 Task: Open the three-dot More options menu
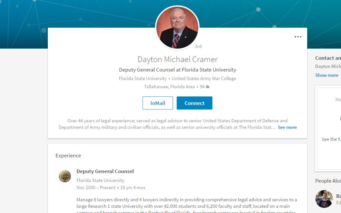(298, 37)
